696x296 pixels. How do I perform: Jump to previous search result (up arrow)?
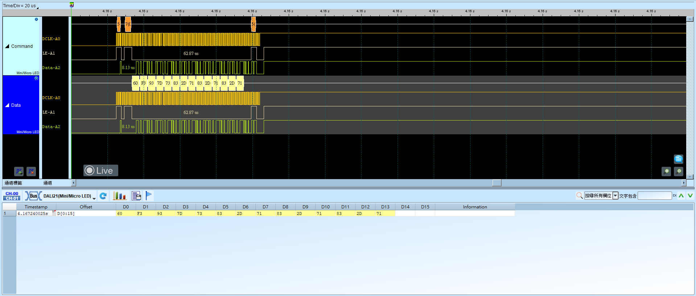681,196
